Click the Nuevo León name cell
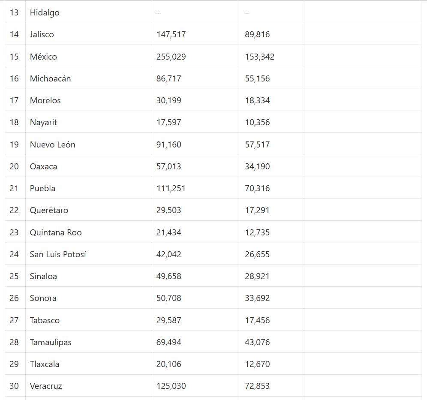 coord(52,144)
